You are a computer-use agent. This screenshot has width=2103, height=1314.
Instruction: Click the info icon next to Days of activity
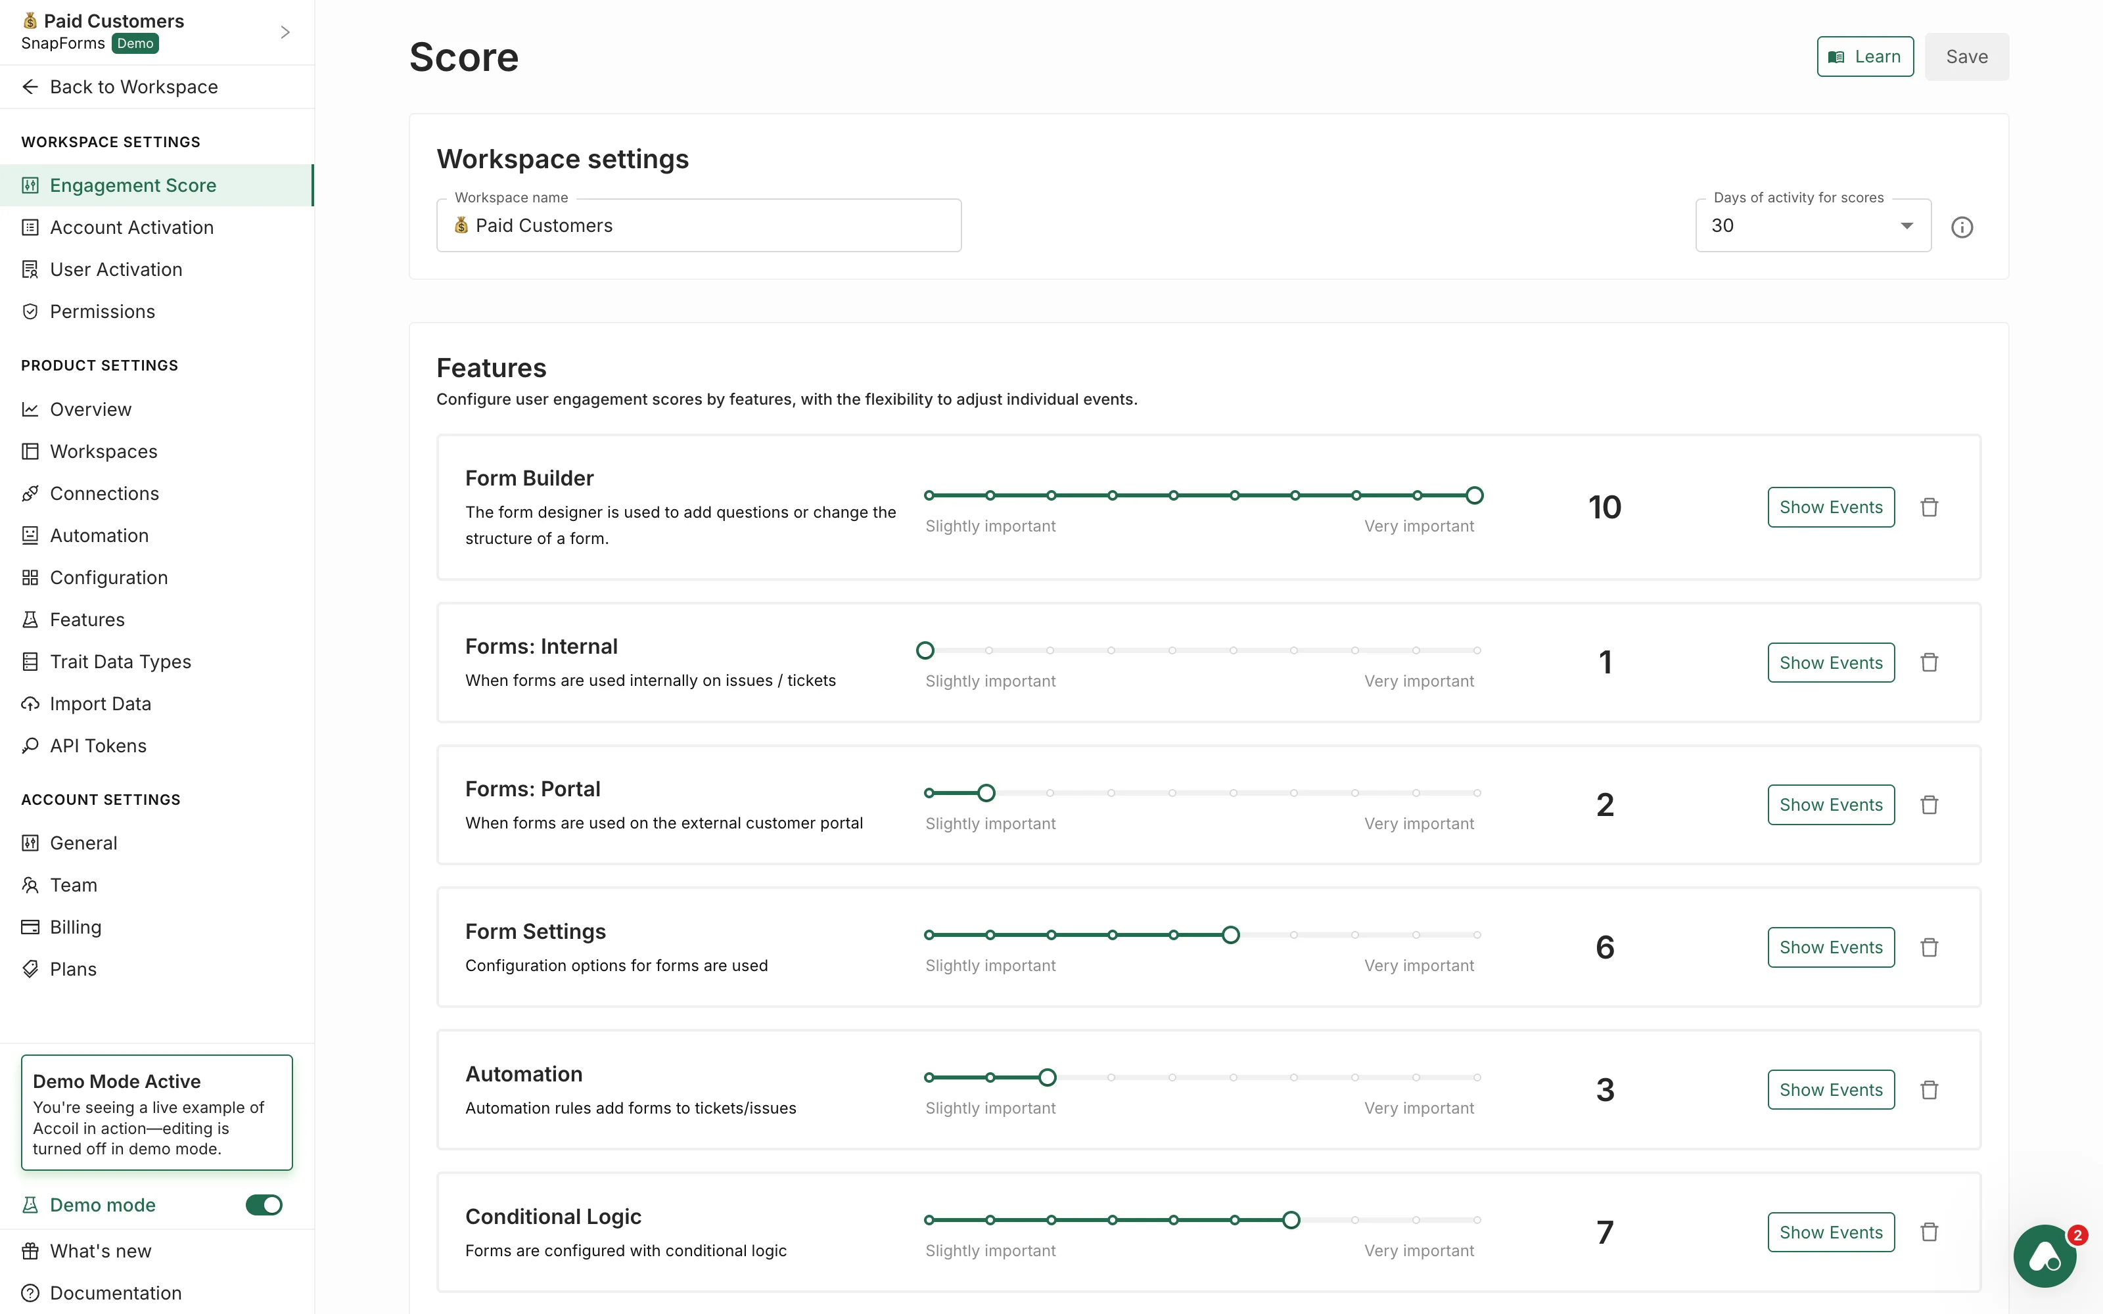(x=1962, y=227)
